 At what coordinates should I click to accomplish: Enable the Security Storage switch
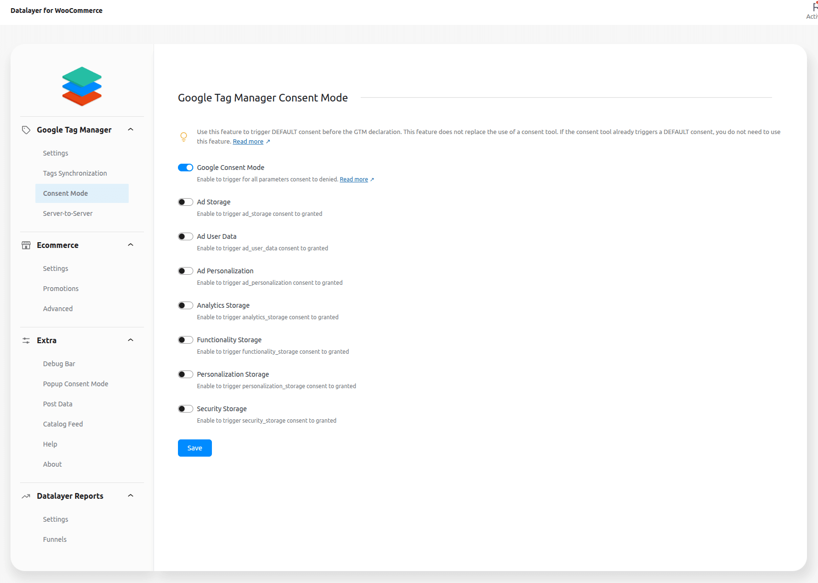tap(186, 409)
